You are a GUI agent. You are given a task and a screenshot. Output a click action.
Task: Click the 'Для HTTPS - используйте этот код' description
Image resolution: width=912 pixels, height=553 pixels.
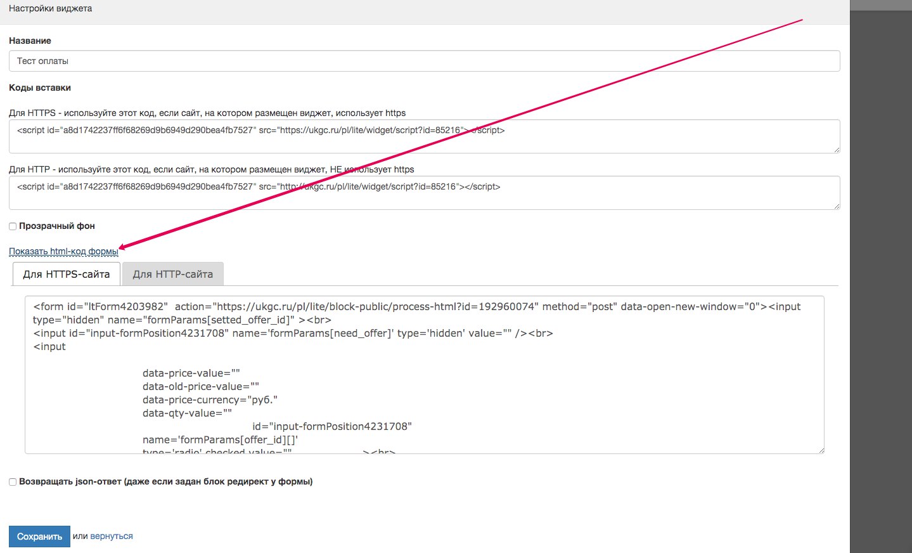click(207, 113)
